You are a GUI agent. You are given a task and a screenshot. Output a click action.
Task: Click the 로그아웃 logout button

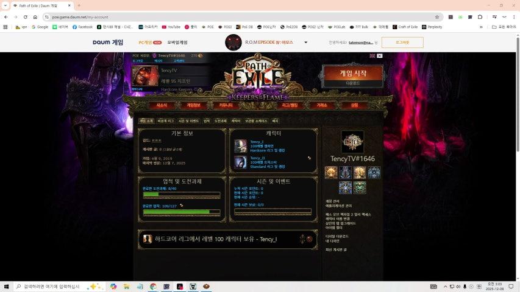(402, 43)
